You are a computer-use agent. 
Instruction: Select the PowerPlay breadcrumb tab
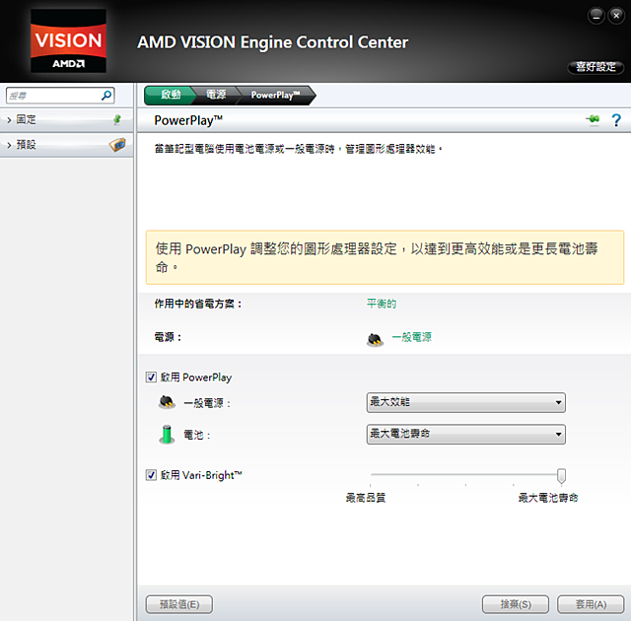point(275,95)
